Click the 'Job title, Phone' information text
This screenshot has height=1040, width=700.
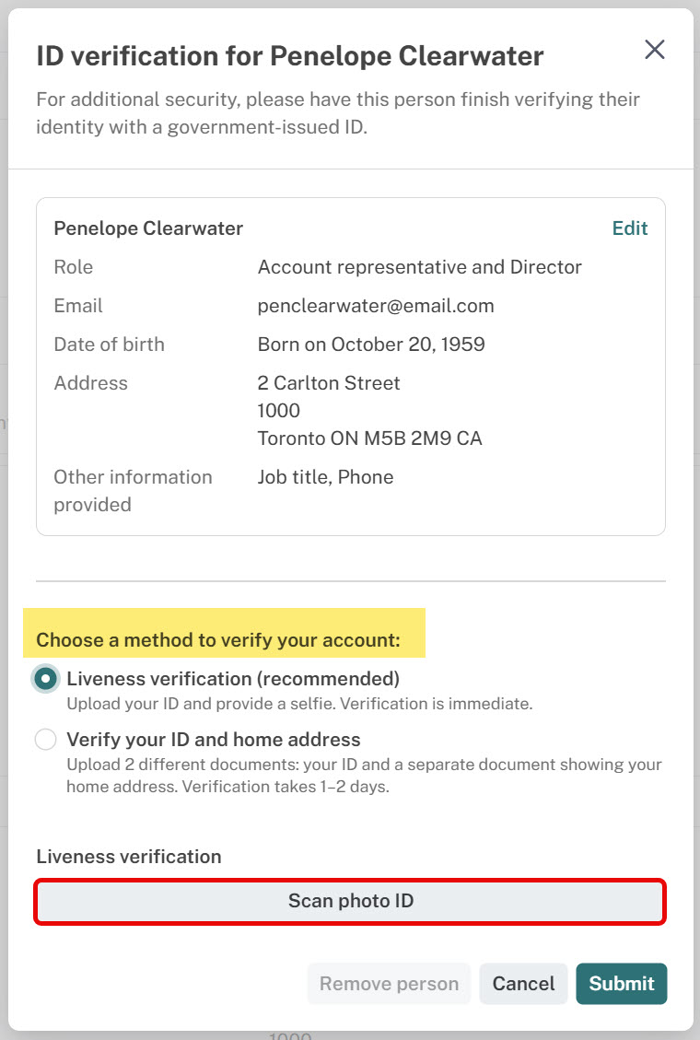pyautogui.click(x=325, y=477)
